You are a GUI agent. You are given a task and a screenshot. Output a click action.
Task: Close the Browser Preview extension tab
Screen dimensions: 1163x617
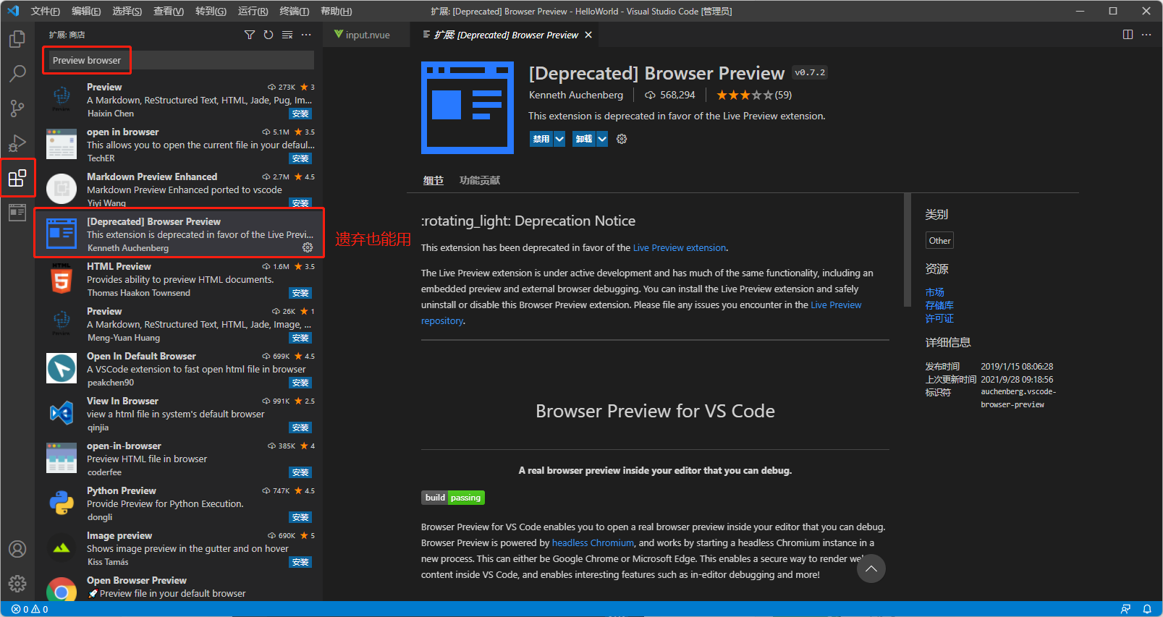click(588, 35)
